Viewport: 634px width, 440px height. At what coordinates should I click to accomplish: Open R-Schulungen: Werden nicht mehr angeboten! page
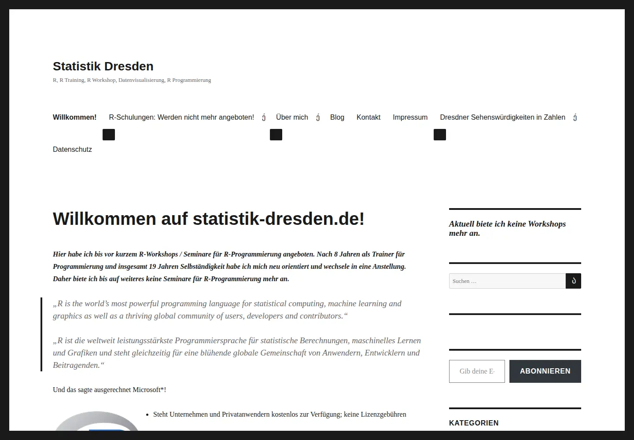point(181,117)
